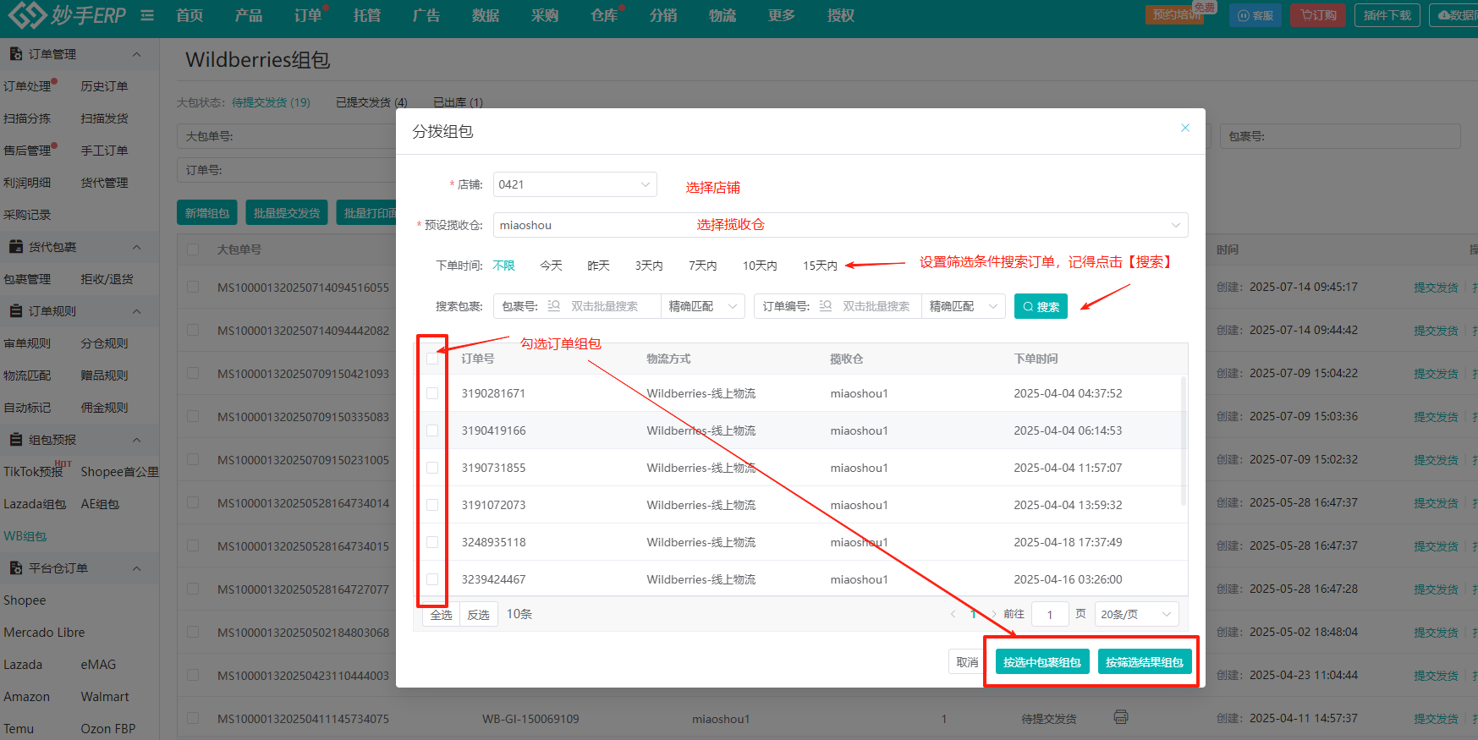Select 7天内 order time filter
The image size is (1478, 740).
(x=702, y=266)
